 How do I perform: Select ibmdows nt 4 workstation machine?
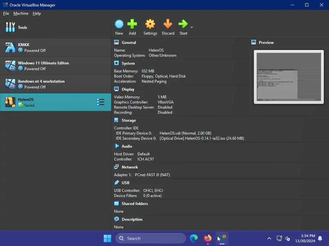tap(56, 84)
